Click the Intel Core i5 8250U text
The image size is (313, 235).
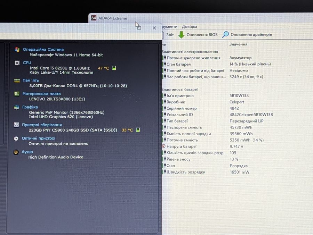pos(59,68)
